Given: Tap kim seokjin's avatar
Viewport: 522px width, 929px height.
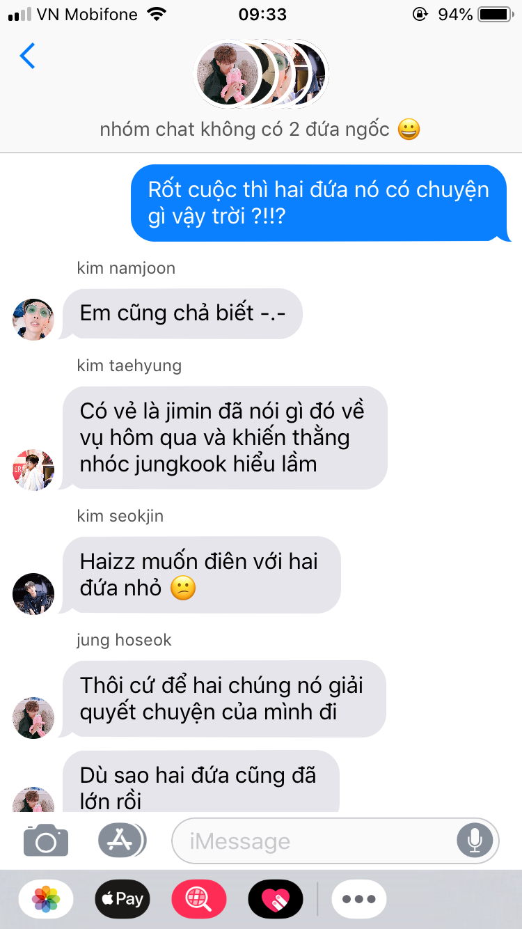Looking at the screenshot, I should tap(33, 594).
